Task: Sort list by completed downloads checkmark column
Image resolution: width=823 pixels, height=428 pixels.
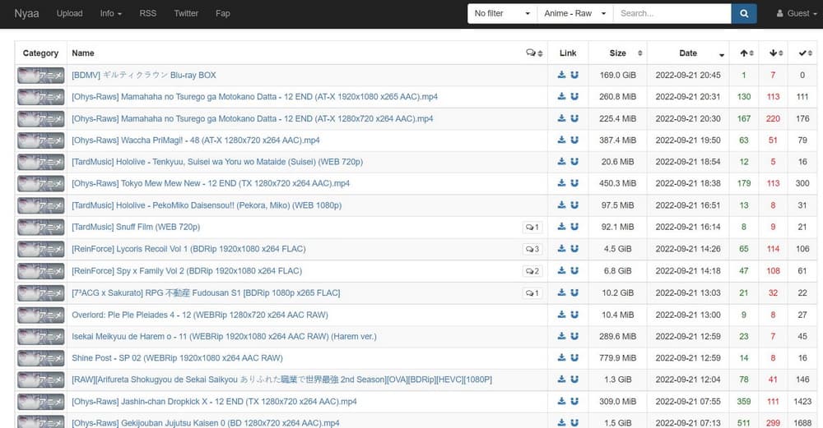Action: [x=803, y=53]
